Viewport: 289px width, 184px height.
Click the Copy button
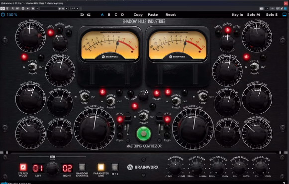[138, 15]
